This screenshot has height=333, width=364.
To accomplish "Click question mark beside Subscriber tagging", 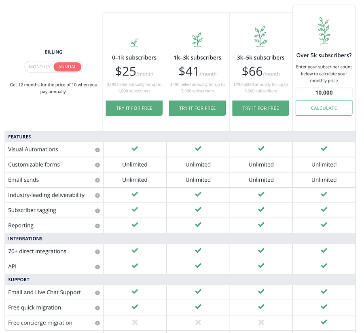I will (x=97, y=211).
